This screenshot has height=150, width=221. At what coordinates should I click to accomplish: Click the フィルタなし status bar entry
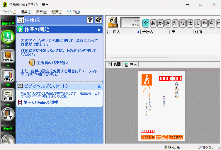[206, 147]
